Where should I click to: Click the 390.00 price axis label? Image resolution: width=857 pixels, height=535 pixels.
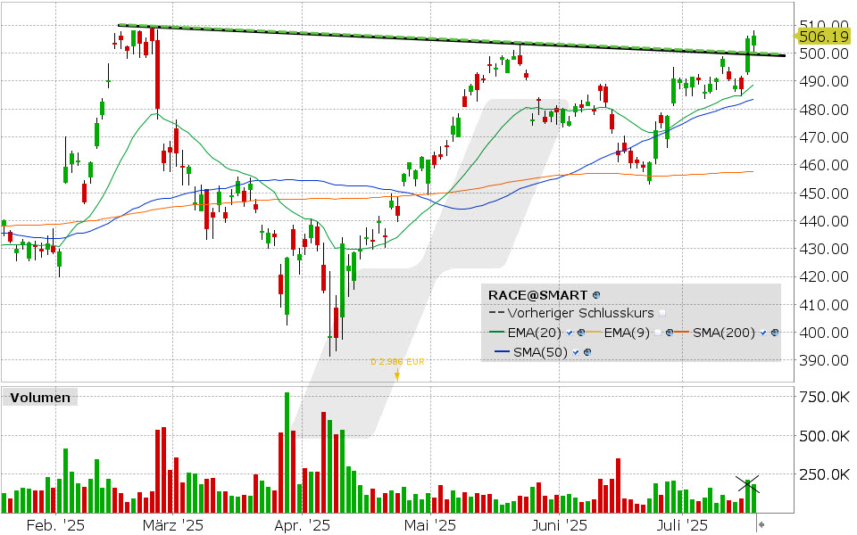pyautogui.click(x=824, y=360)
